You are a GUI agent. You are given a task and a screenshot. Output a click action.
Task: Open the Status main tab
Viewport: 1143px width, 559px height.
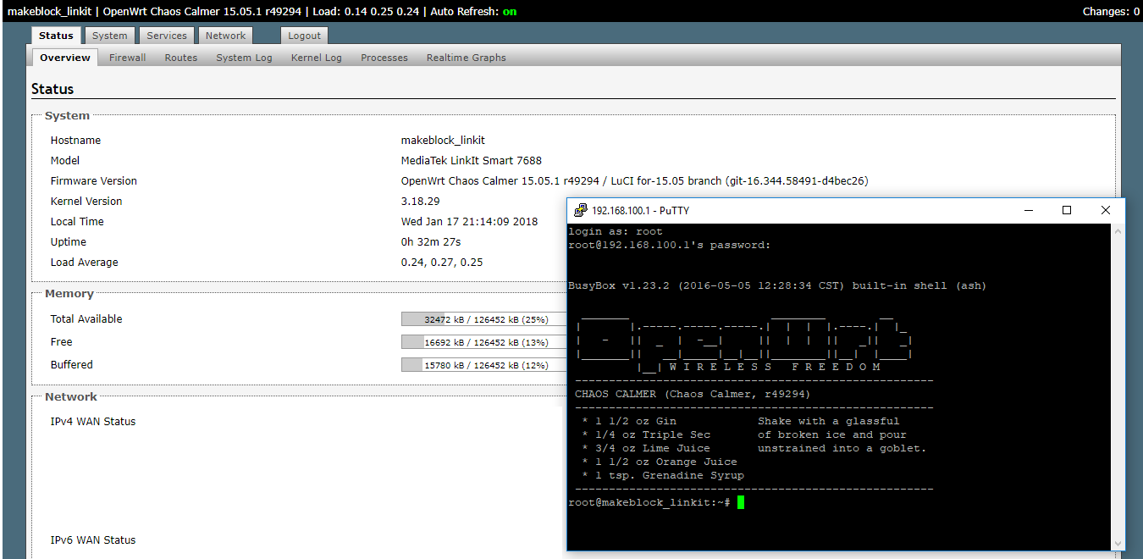[x=56, y=36]
